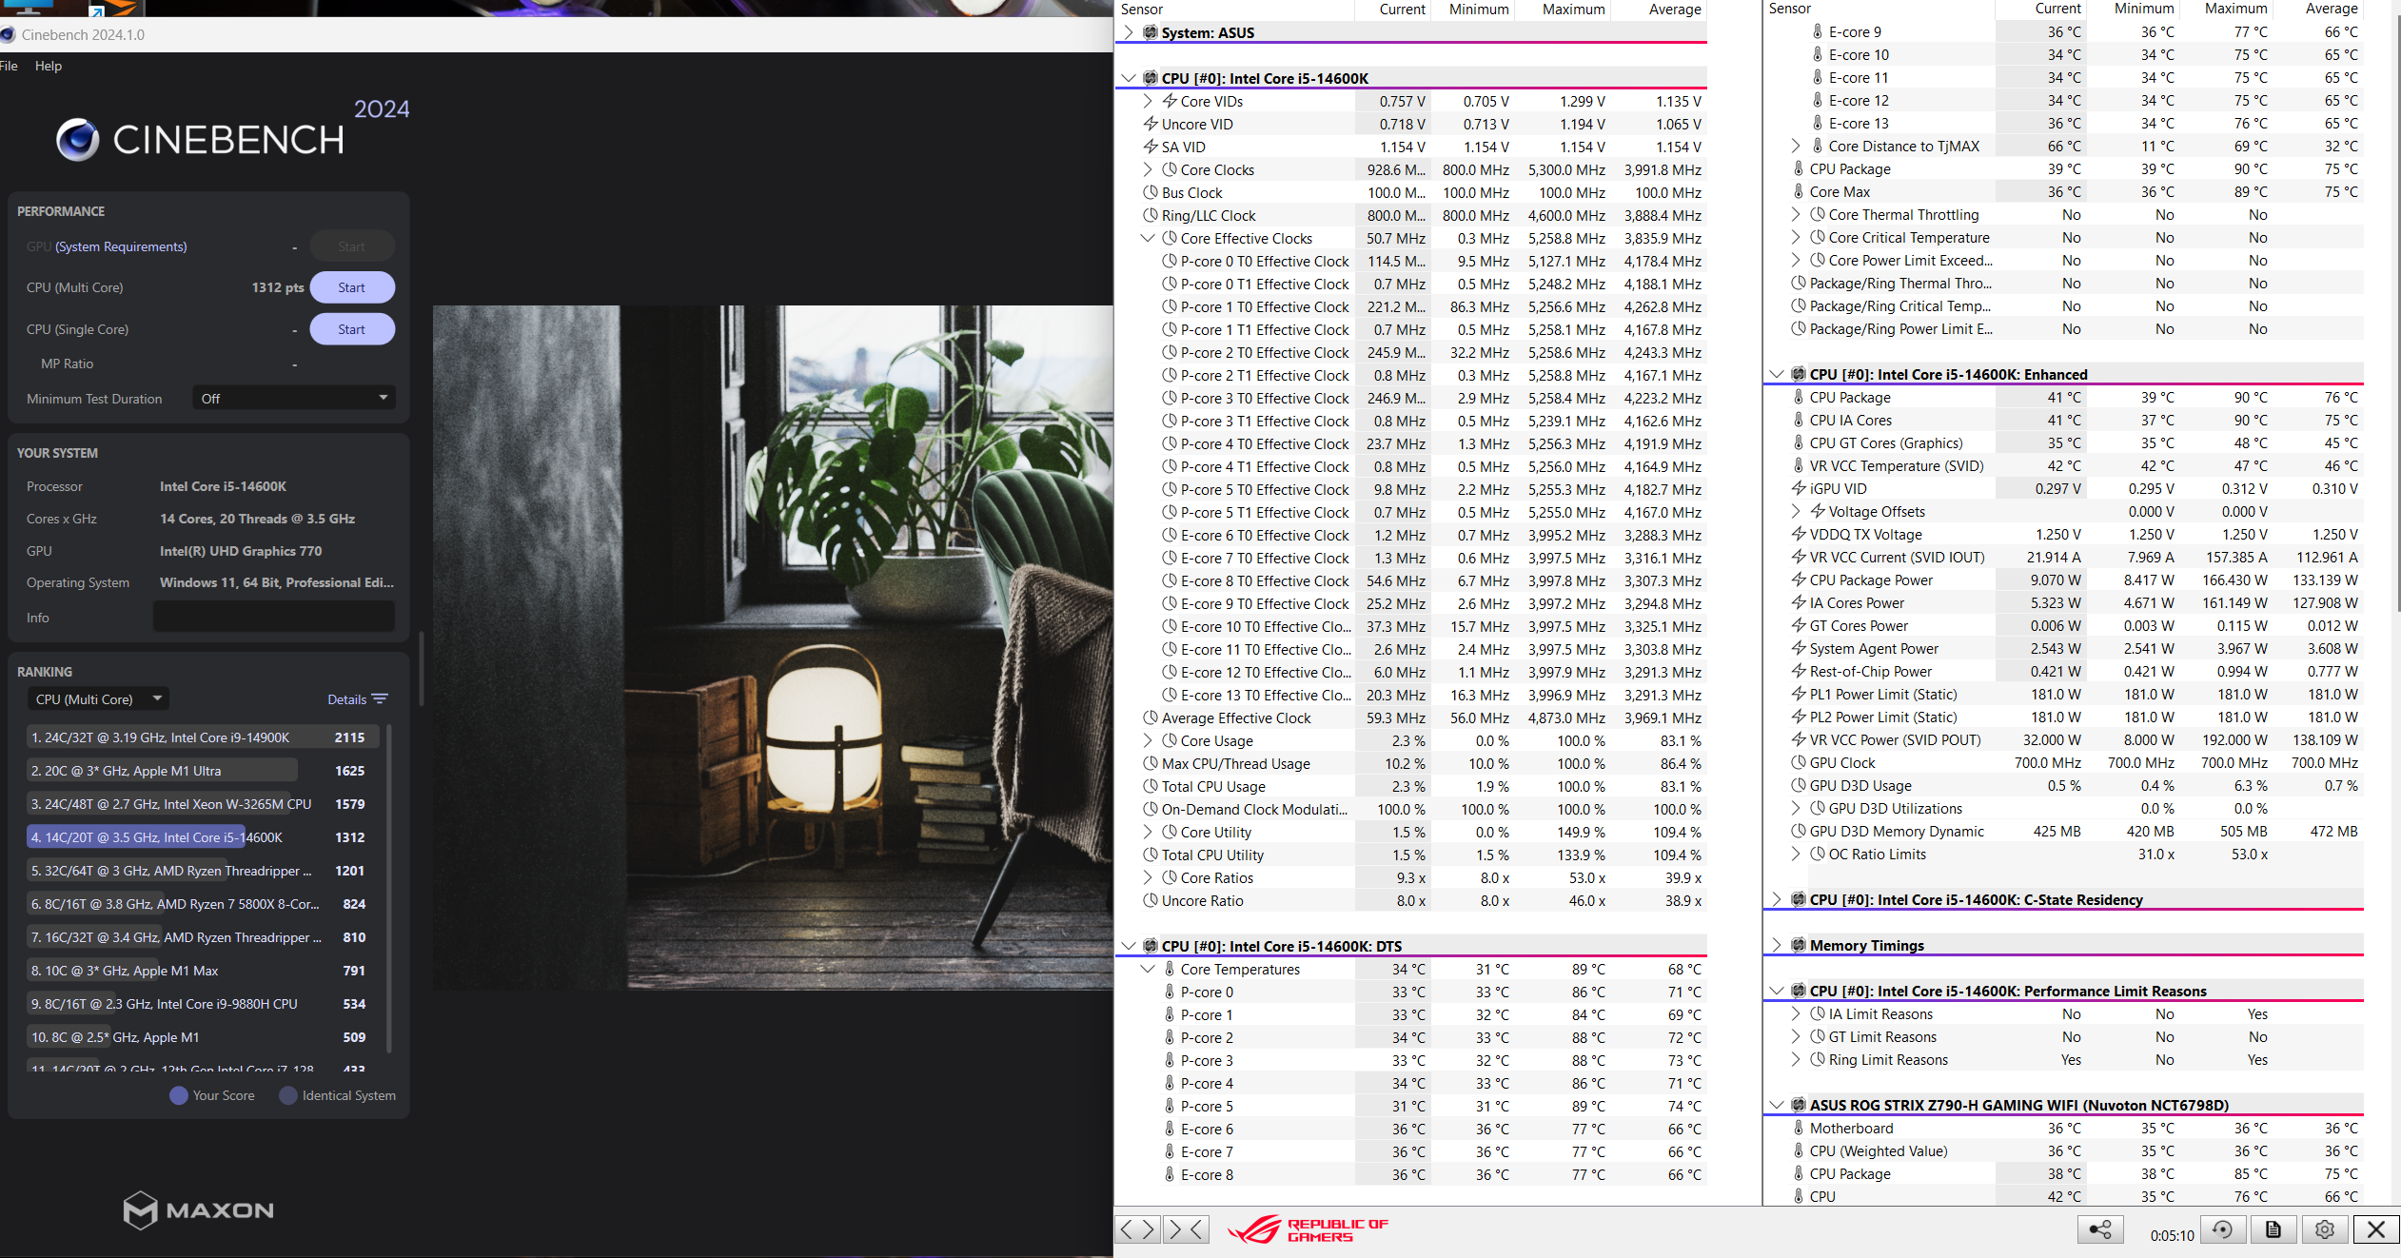The image size is (2401, 1258).
Task: Expand the IA Limit Reasons row
Action: [x=1796, y=1013]
